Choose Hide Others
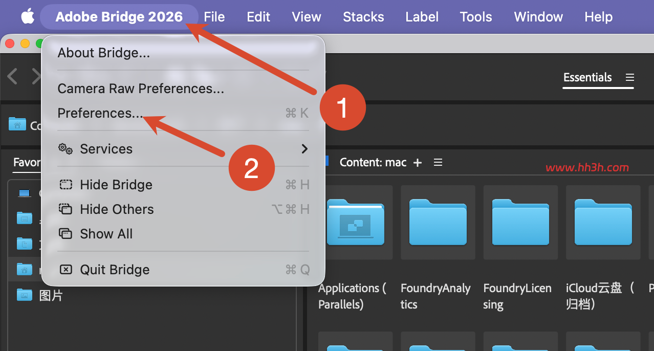The width and height of the screenshot is (654, 351). coord(183,209)
